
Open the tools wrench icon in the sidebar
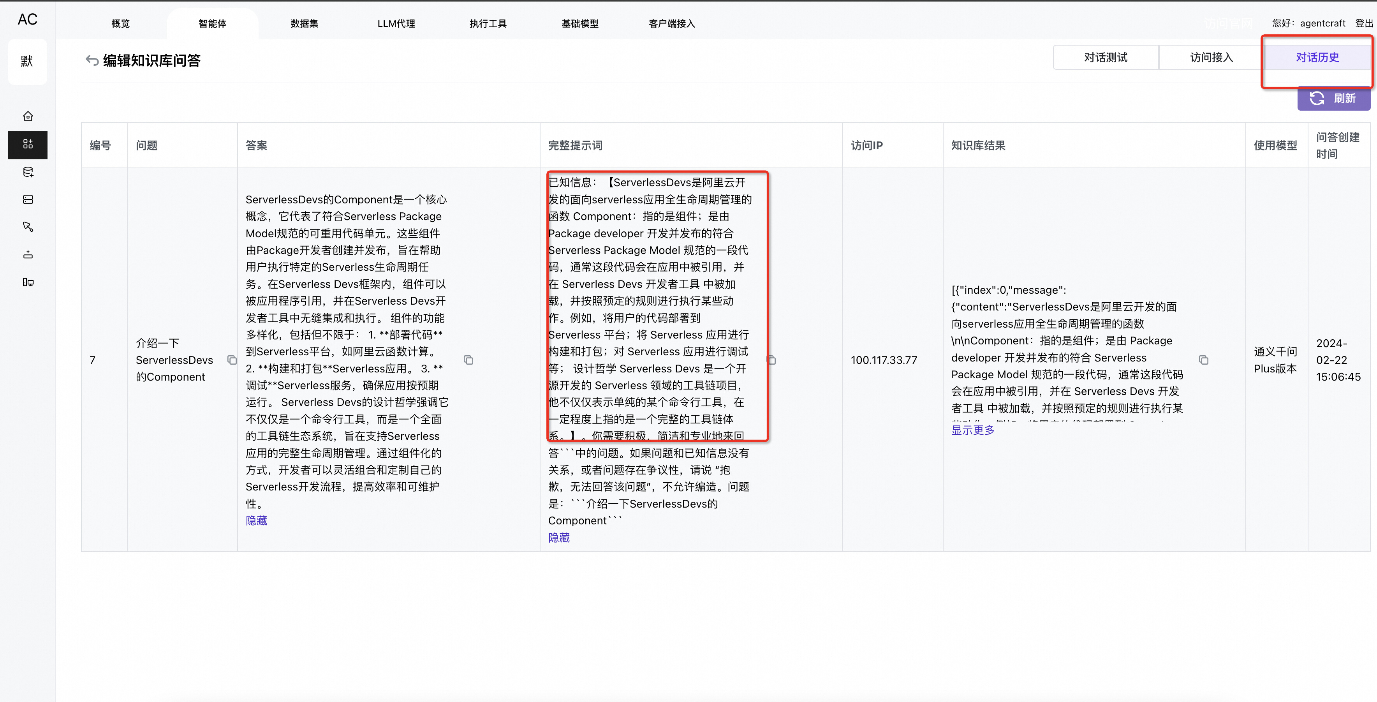coord(28,227)
